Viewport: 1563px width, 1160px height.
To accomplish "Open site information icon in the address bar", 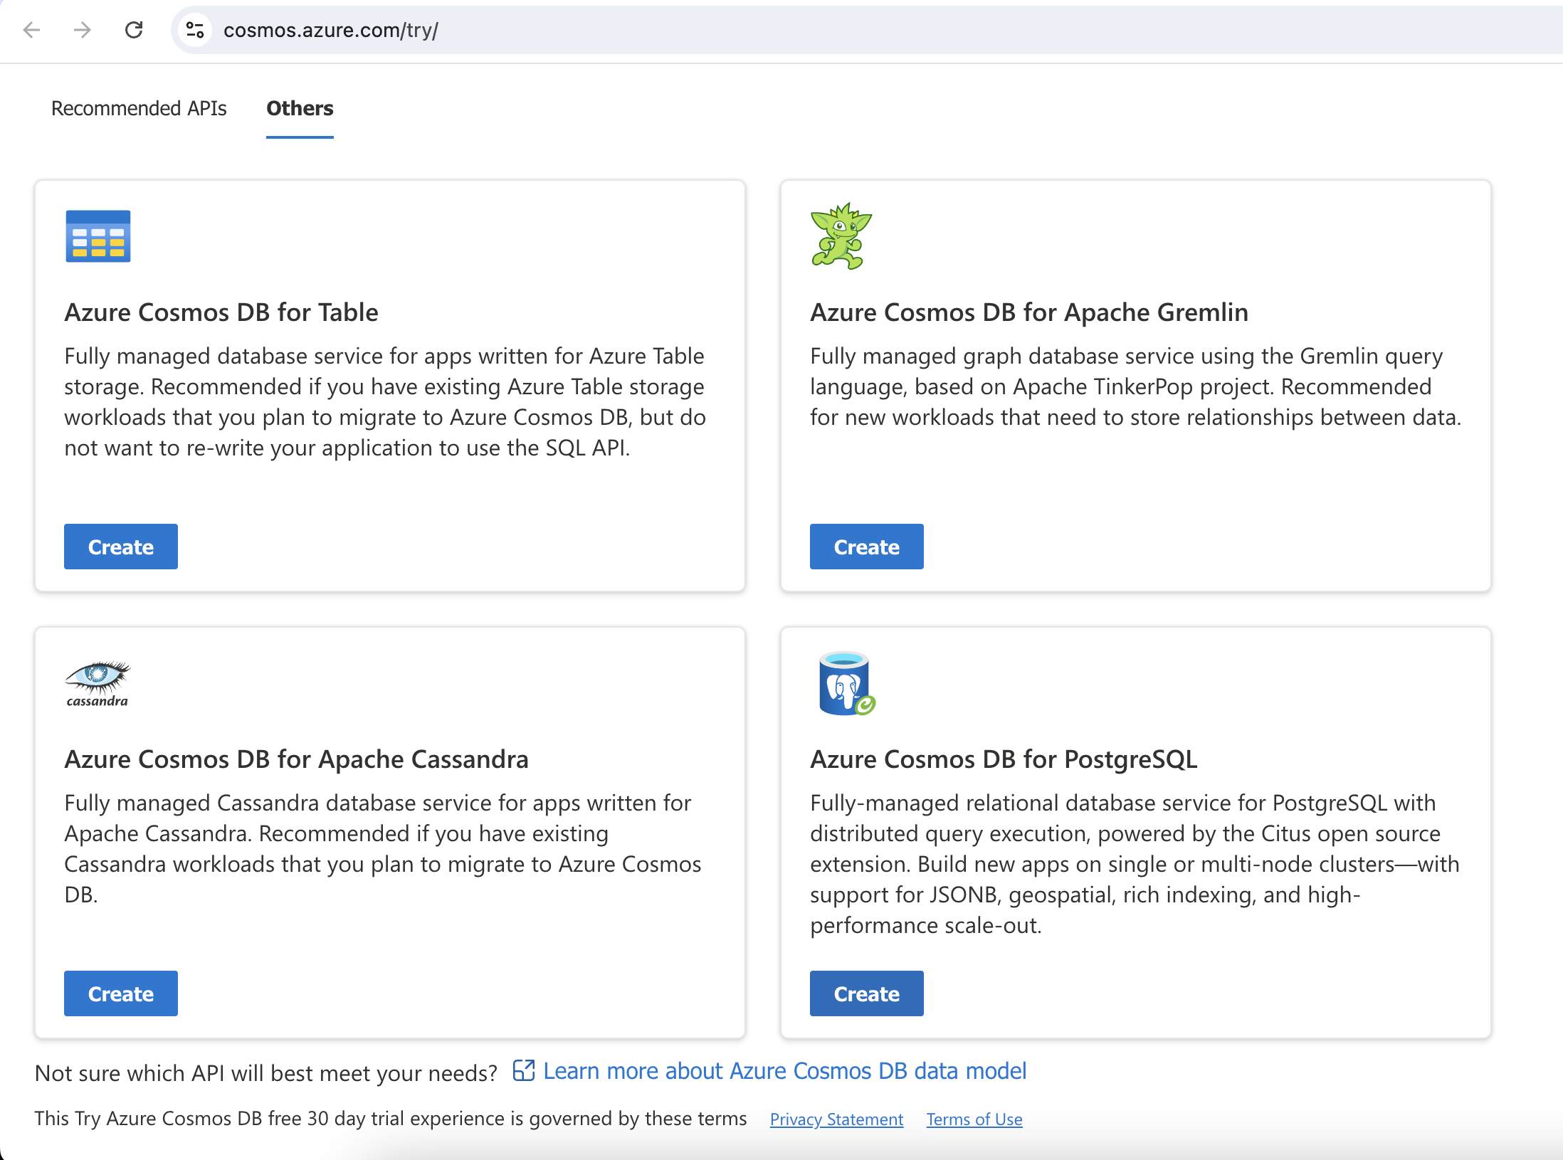I will (195, 30).
